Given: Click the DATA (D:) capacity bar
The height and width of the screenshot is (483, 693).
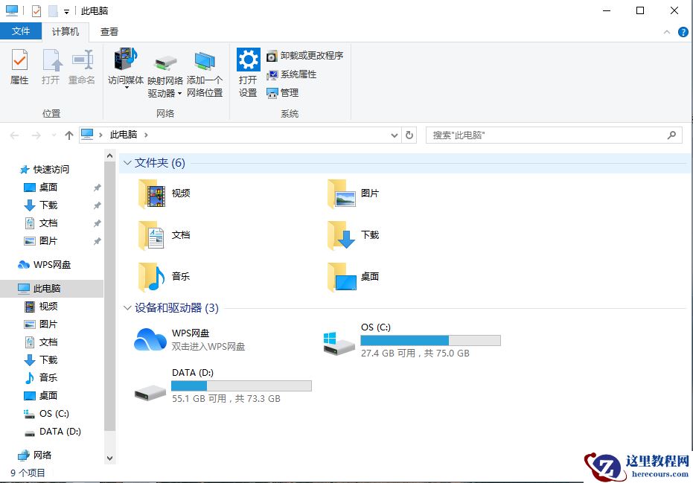Looking at the screenshot, I should point(240,386).
